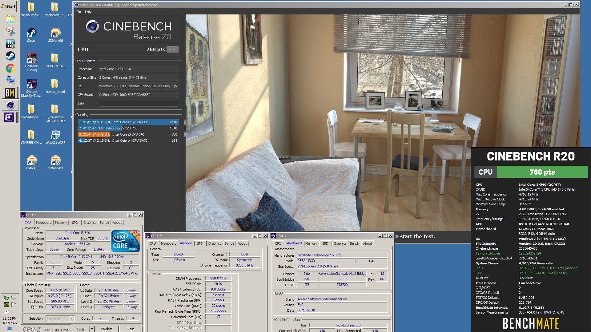Switch to Graphics tab in left CPU-Z window
The image size is (591, 332).
tap(90, 223)
